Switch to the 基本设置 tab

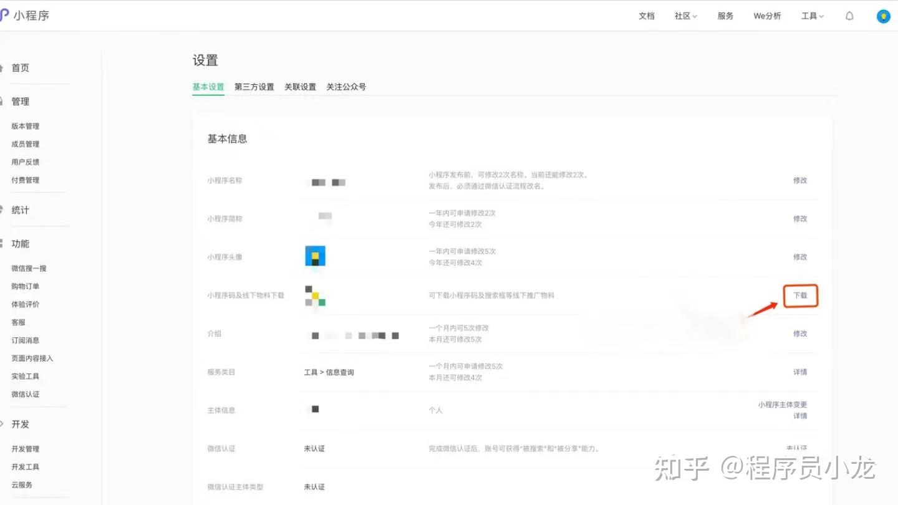click(208, 87)
